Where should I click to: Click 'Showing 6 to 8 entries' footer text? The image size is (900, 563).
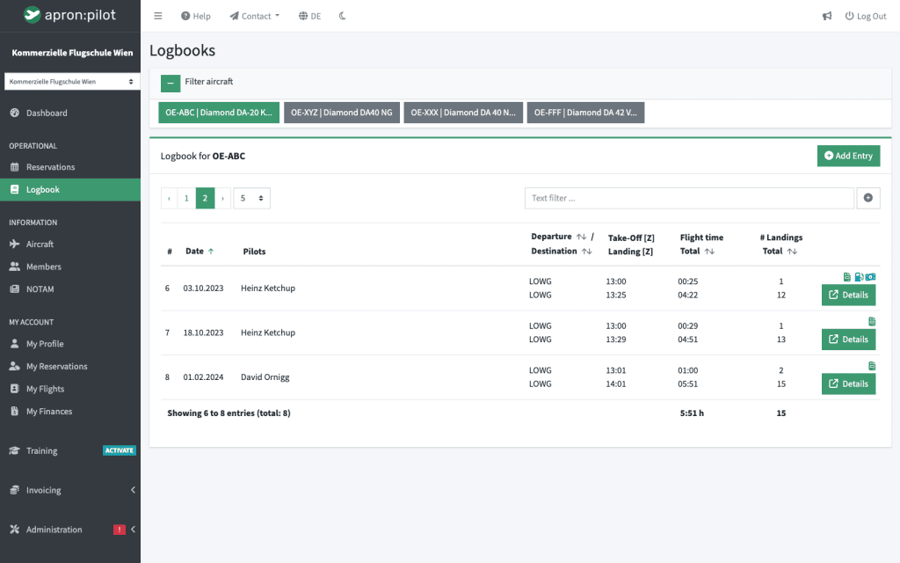coord(229,413)
